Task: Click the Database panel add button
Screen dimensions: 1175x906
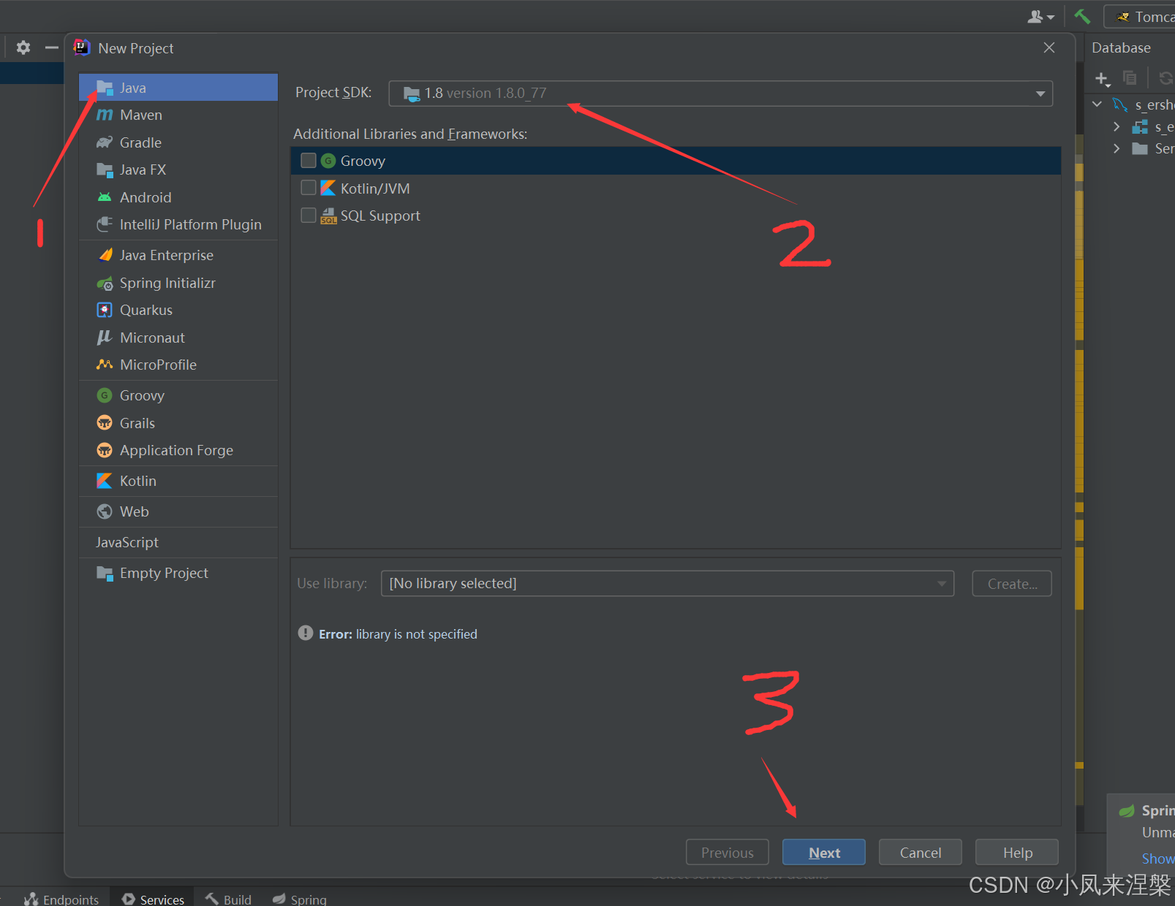Action: click(1103, 78)
